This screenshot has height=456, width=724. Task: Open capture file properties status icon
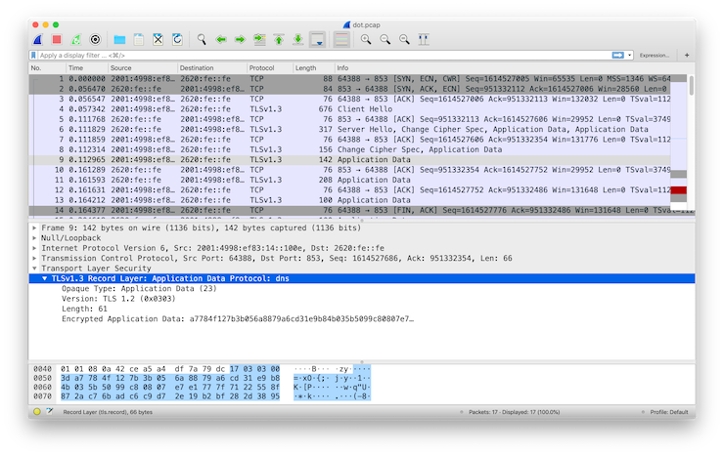click(50, 412)
